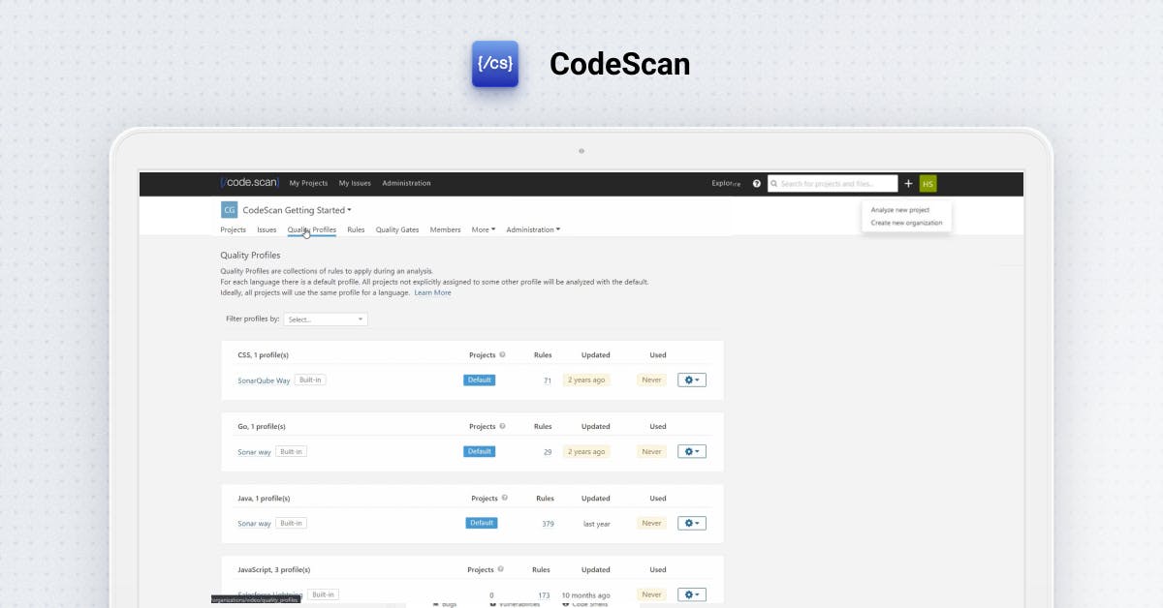This screenshot has width=1163, height=608.
Task: Open the HS user account avatar
Action: pyautogui.click(x=927, y=183)
